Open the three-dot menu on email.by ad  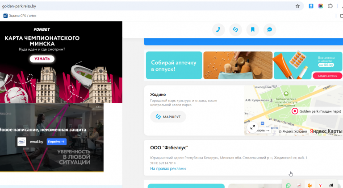click(x=98, y=106)
